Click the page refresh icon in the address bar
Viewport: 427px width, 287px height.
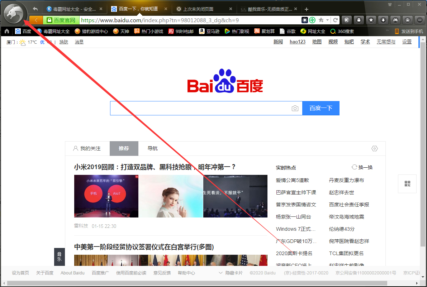(336, 20)
